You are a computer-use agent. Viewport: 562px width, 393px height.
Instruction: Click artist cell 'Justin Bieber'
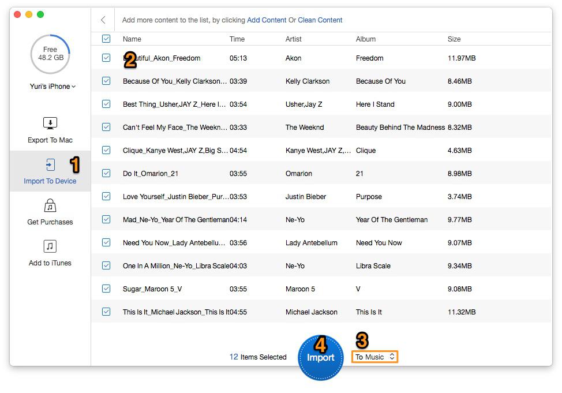tap(306, 196)
